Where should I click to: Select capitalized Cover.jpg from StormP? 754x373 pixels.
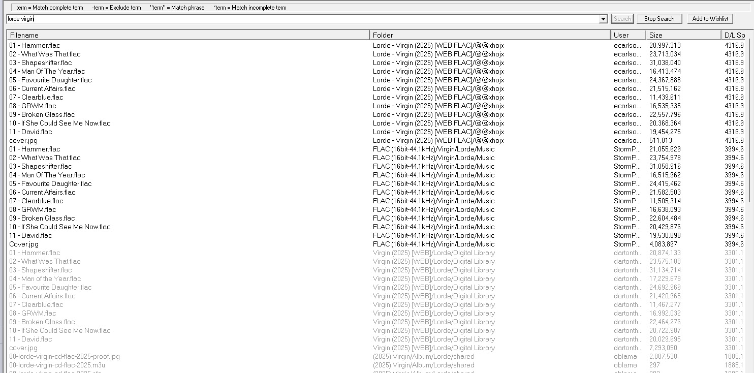pos(24,244)
